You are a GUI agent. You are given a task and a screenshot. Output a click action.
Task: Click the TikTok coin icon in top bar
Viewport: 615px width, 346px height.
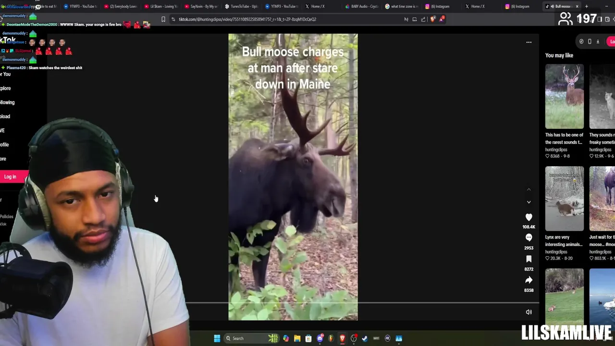coord(581,41)
